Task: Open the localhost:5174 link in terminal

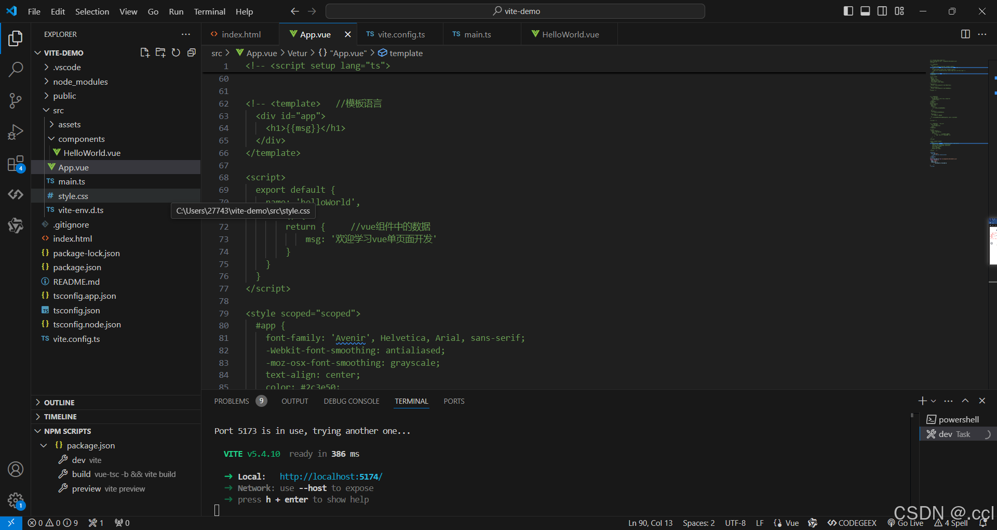Action: click(x=331, y=476)
